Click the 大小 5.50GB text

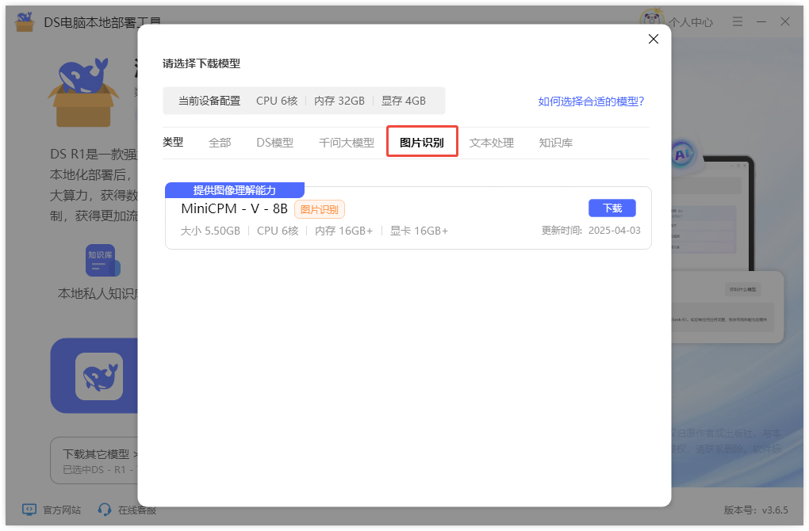coord(210,231)
